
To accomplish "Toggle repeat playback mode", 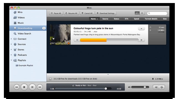I will tap(162, 87).
